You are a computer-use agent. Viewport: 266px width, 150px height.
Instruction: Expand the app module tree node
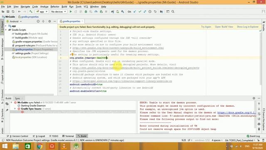pyautogui.click(x=6, y=26)
